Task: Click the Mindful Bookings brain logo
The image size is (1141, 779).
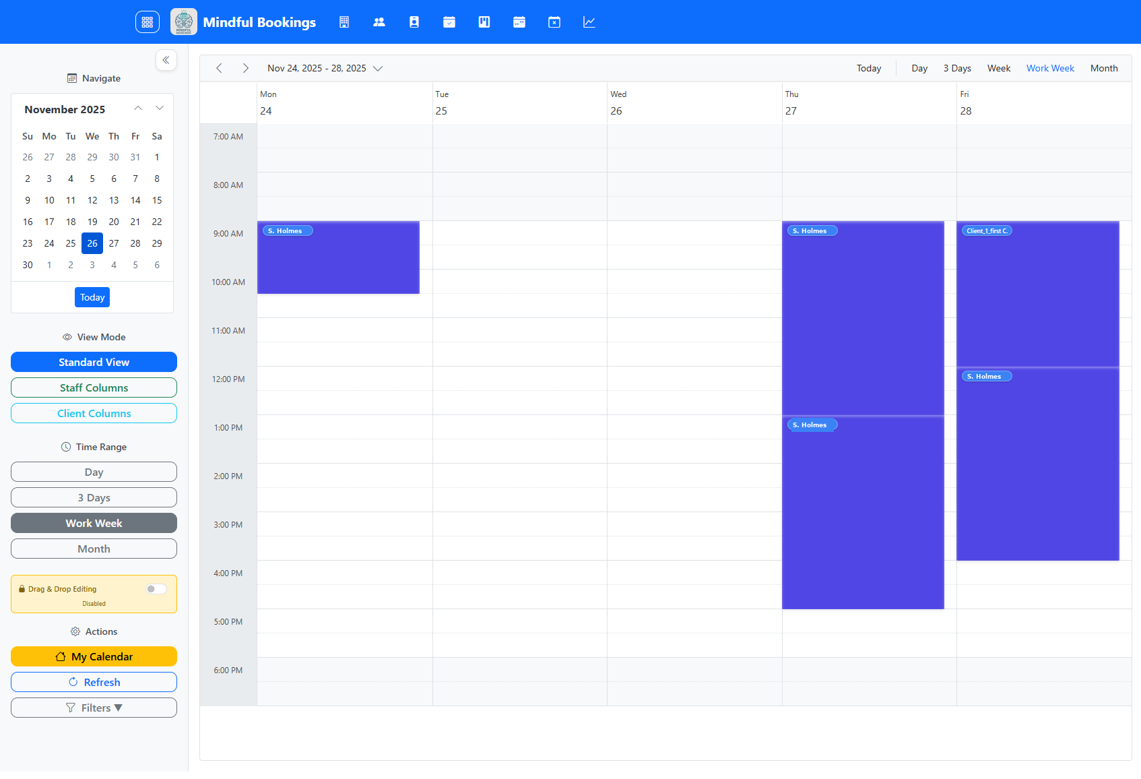Action: point(184,22)
